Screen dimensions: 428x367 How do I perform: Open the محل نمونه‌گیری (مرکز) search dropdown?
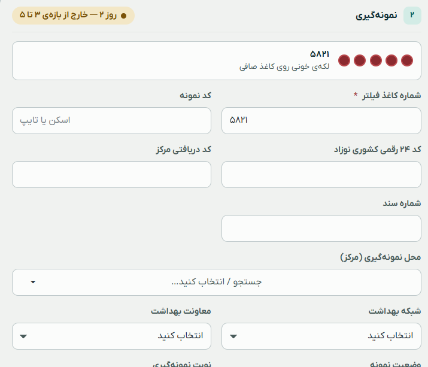217,282
